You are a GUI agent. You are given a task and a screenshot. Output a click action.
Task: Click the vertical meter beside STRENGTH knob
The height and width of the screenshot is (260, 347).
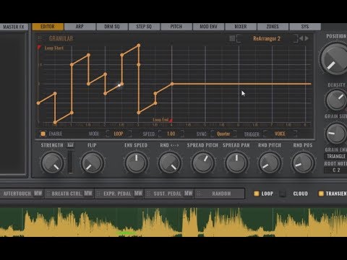click(70, 162)
